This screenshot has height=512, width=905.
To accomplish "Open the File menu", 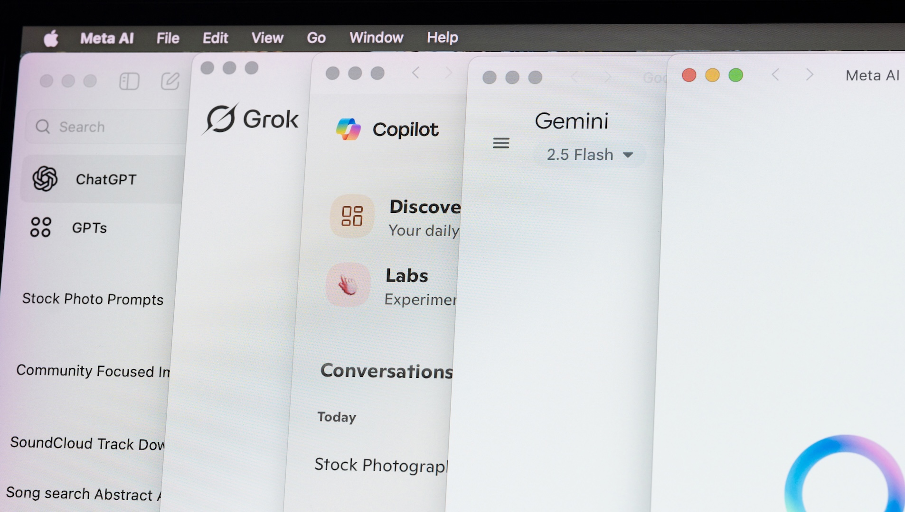I will coord(168,38).
